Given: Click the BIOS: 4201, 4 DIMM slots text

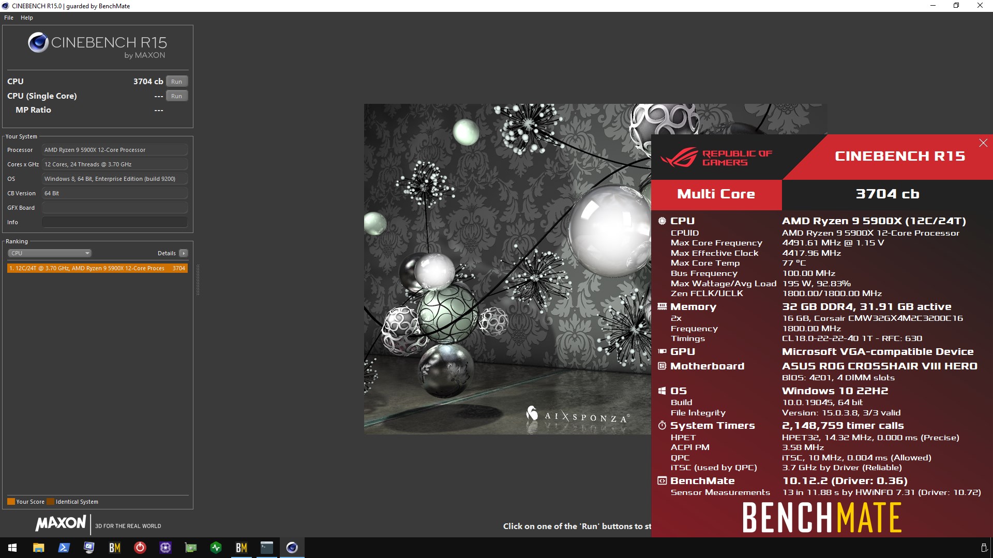Looking at the screenshot, I should (x=838, y=378).
